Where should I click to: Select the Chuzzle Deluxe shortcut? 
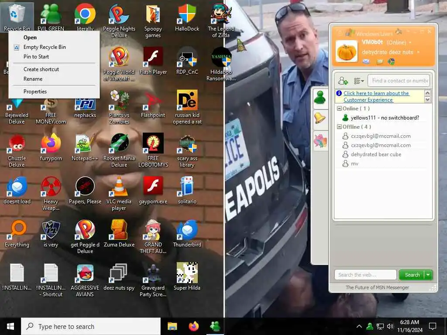pyautogui.click(x=17, y=150)
